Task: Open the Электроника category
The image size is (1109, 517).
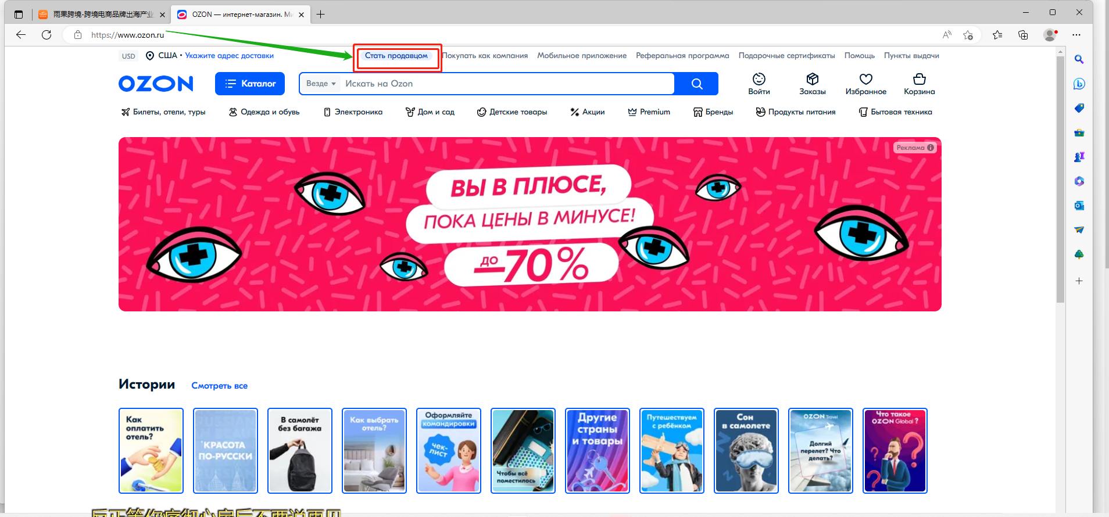Action: tap(353, 112)
